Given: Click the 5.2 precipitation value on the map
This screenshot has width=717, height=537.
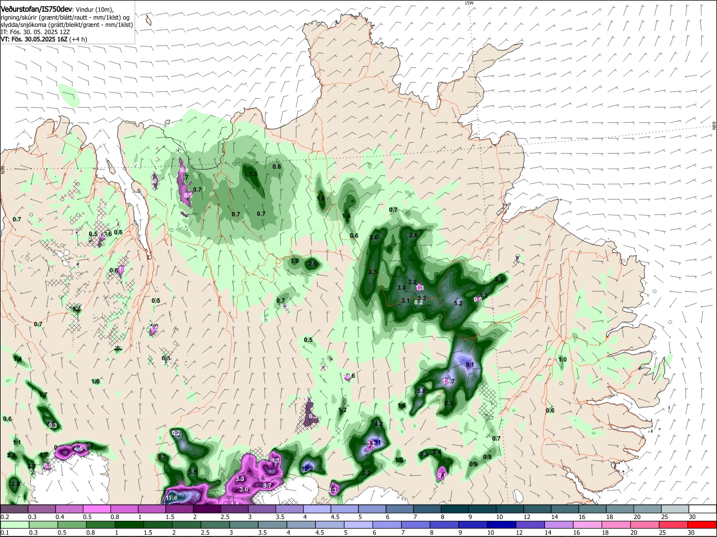Looking at the screenshot, I should coord(458,303).
